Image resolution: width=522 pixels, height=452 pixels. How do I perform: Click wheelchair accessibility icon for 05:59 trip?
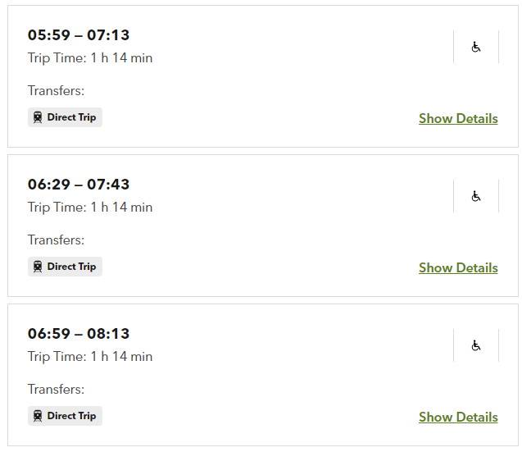click(476, 47)
